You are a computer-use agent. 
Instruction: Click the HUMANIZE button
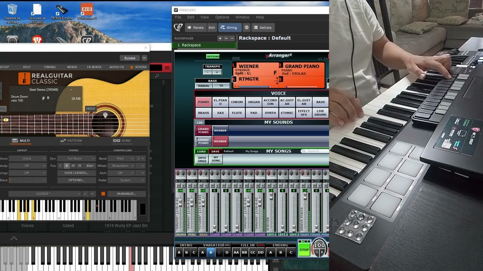coord(126,194)
